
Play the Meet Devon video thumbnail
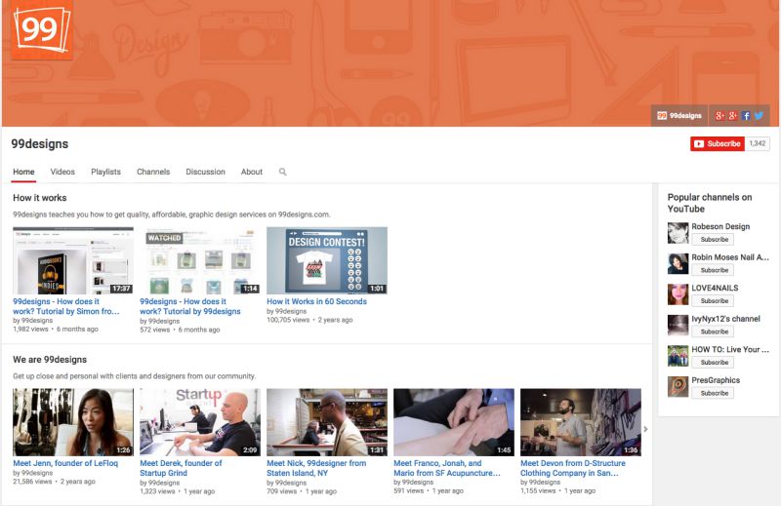(581, 422)
